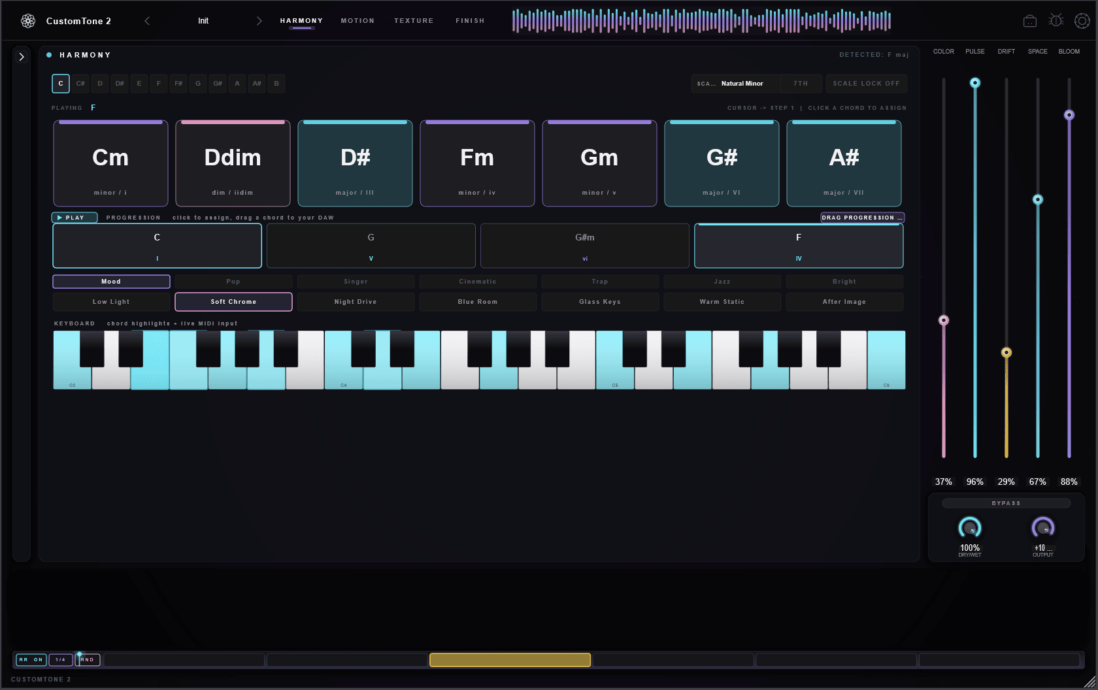
Task: Toggle the BYPASS button
Action: [x=1006, y=503]
